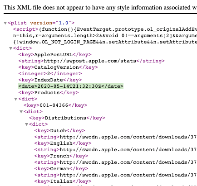Click the German key line
Screen dimensions: 197x186
61,168
